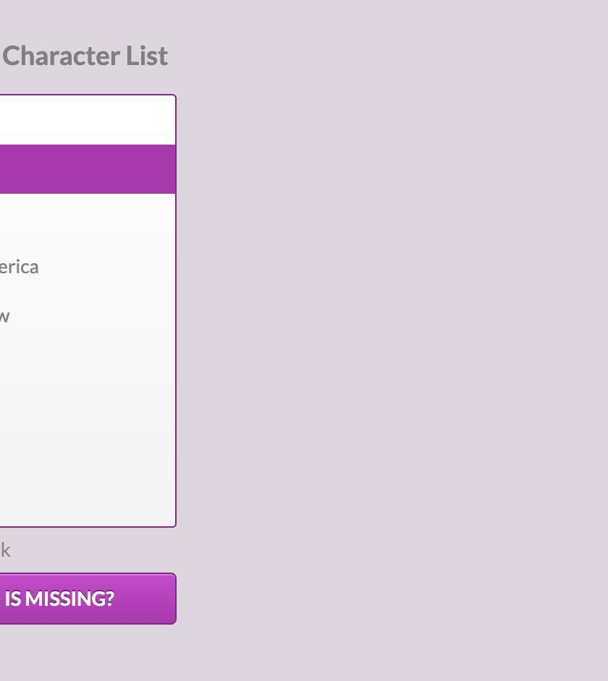Click the word "List" in the heading
The image size is (608, 681).
click(147, 56)
